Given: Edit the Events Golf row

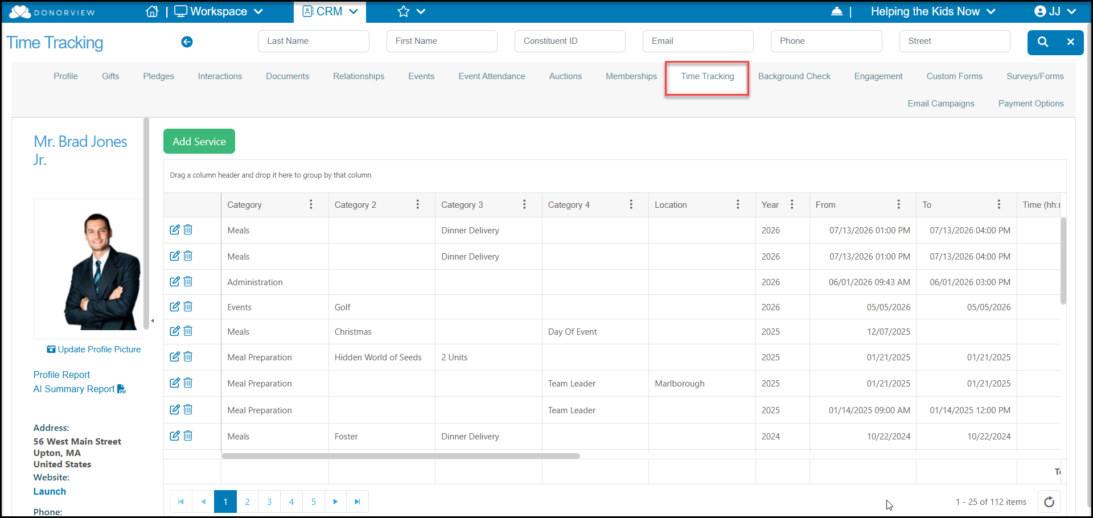Looking at the screenshot, I should [x=175, y=306].
